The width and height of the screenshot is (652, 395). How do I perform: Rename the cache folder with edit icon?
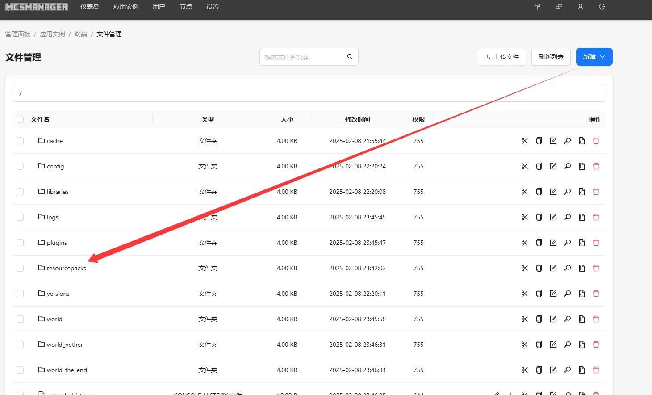(553, 141)
